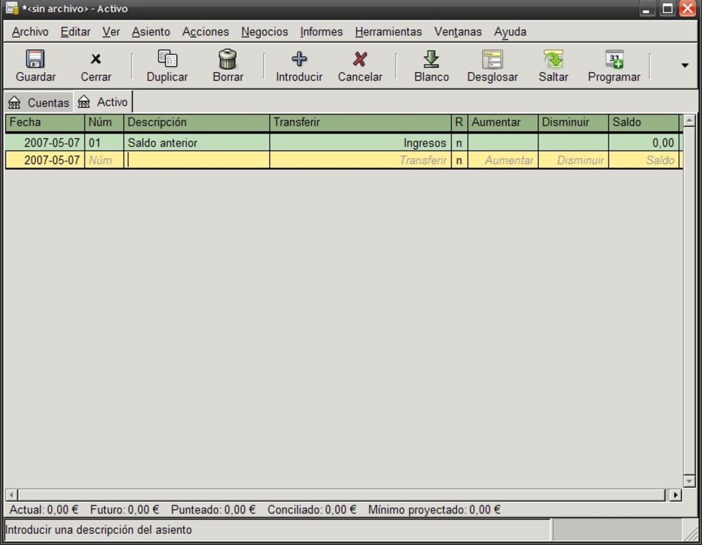Click the Transferir field in the new row
This screenshot has width=702, height=545.
click(360, 160)
